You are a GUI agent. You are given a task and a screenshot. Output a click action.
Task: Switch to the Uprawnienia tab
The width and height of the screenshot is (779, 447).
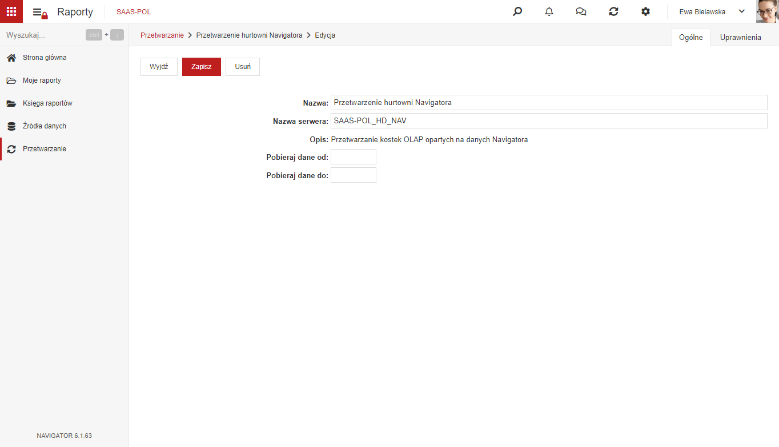740,37
